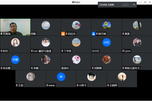This screenshot has width=152, height=101.
Task: Click the 孔继海 live video tile
Action: 15,27
